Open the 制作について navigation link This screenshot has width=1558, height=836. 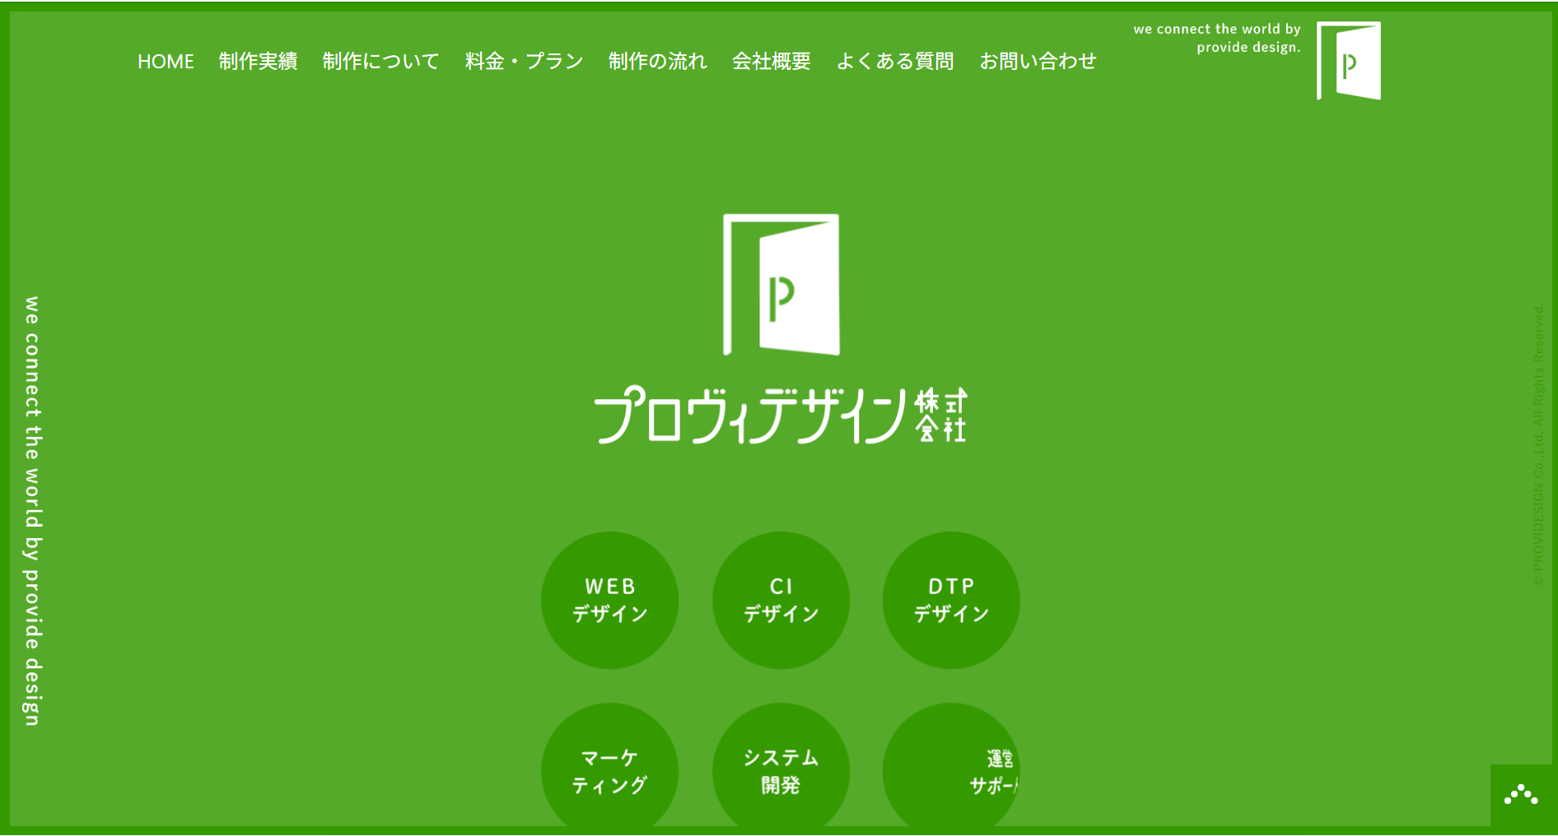pyautogui.click(x=380, y=61)
